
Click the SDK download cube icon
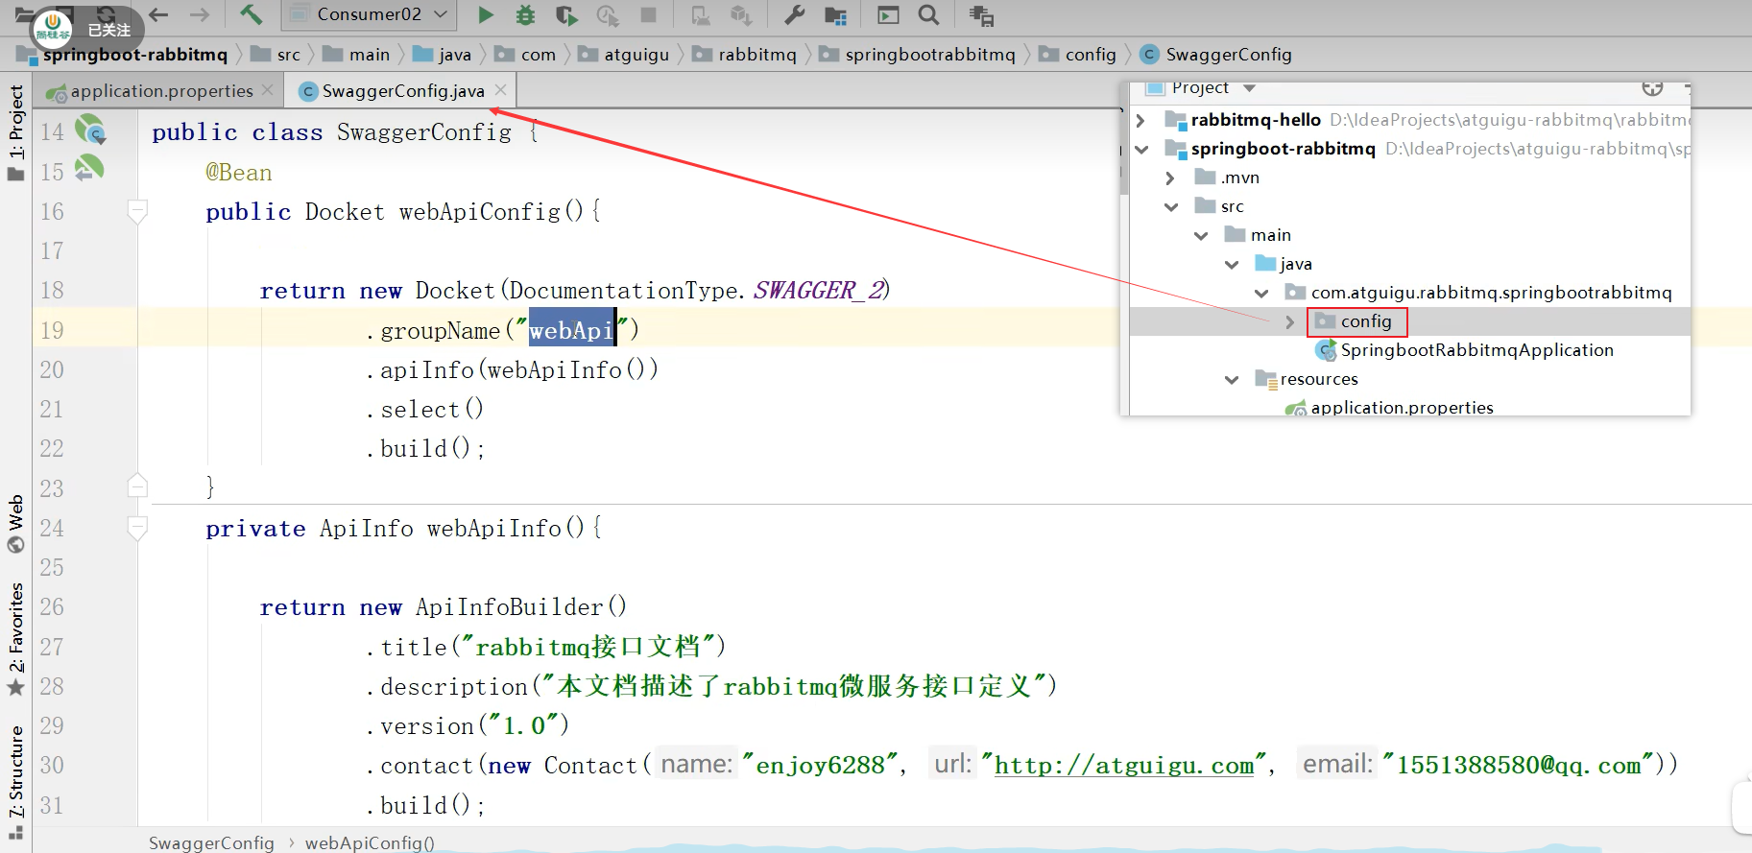click(x=740, y=15)
